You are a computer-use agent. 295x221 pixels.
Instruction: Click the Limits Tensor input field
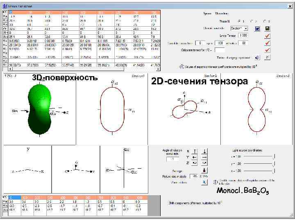(243, 35)
